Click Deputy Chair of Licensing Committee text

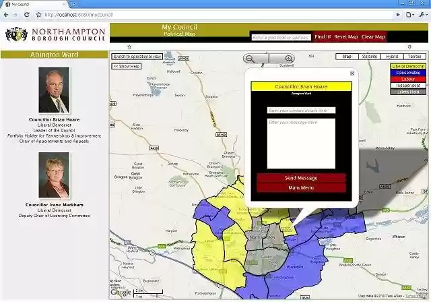click(54, 216)
